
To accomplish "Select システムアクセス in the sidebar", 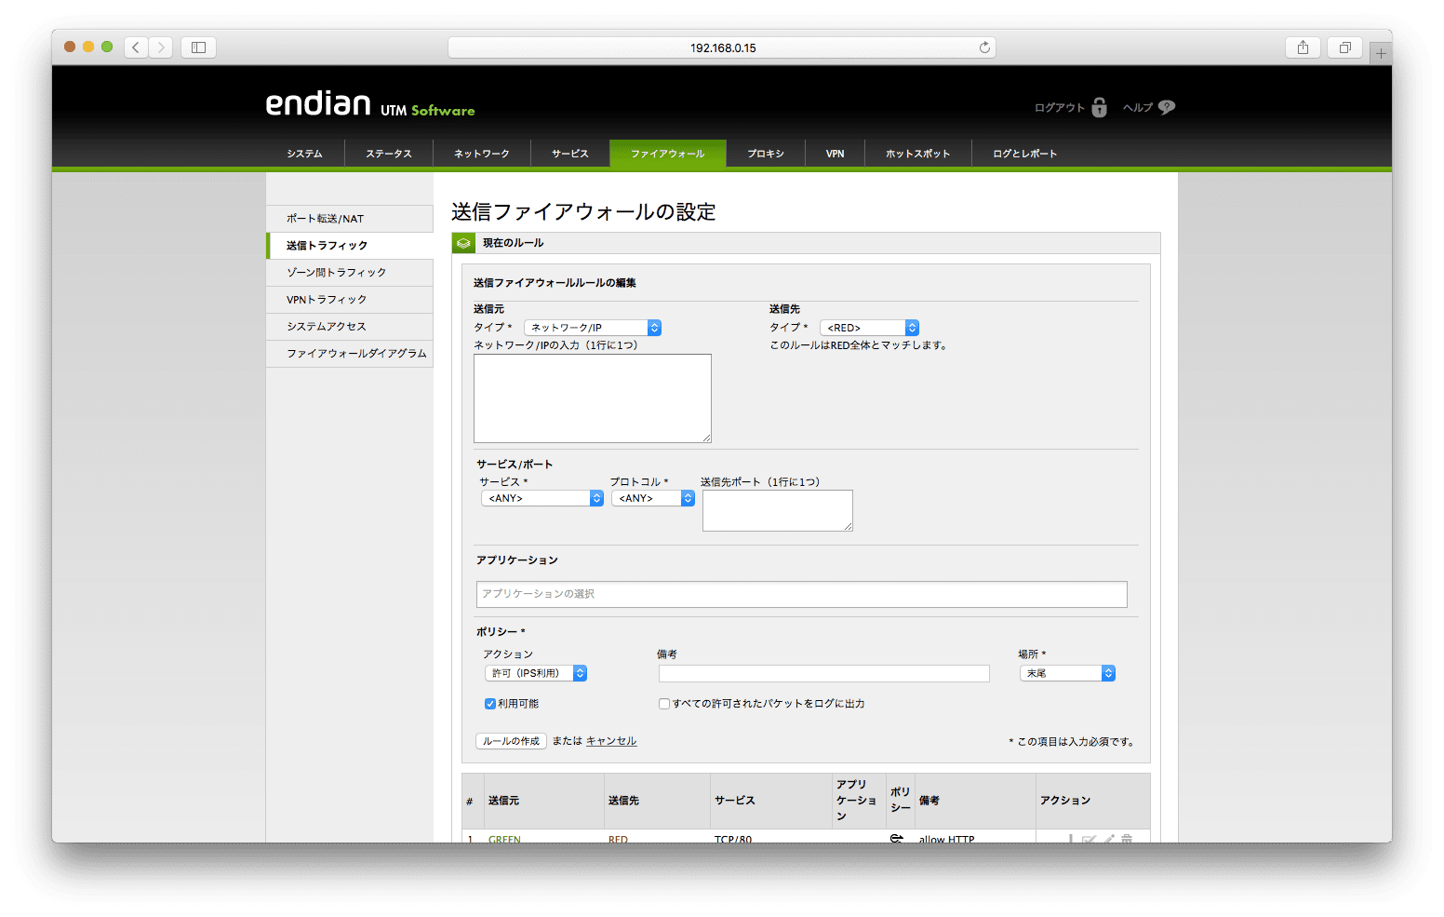I will [350, 327].
